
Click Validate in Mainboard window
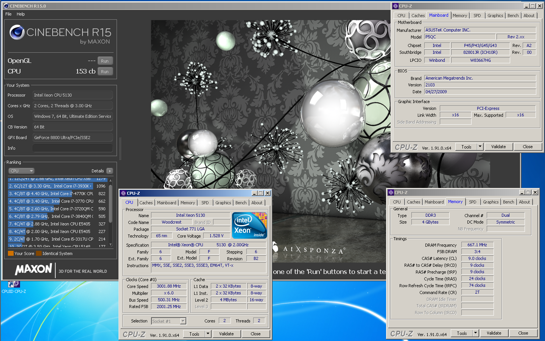pyautogui.click(x=498, y=147)
